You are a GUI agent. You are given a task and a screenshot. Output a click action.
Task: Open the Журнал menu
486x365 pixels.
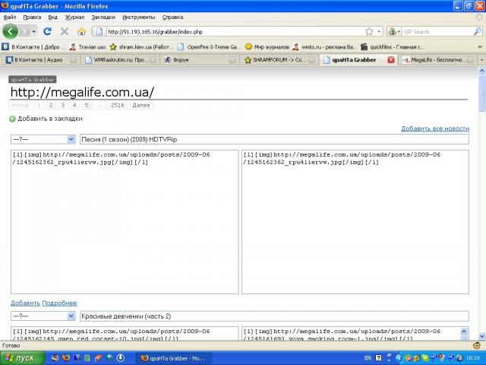74,17
